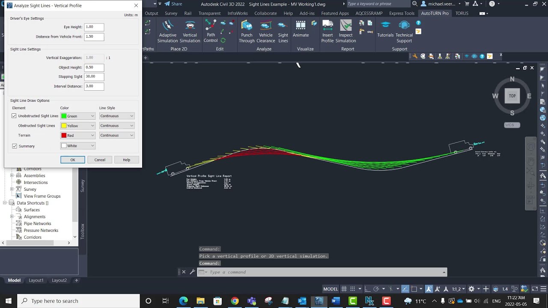Image resolution: width=548 pixels, height=308 pixels.
Task: Click the Share button
Action: (173, 4)
